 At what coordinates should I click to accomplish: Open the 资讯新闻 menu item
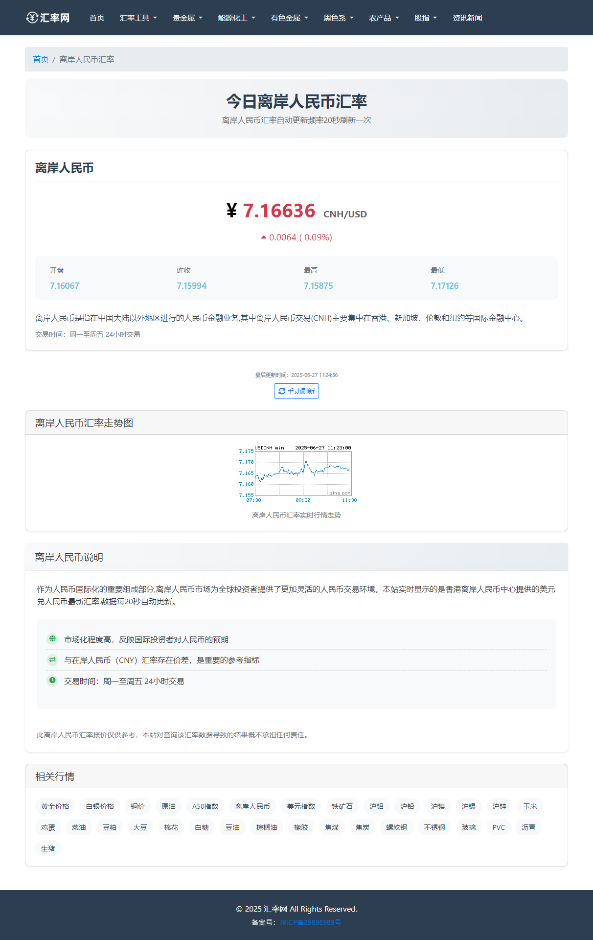coord(467,18)
